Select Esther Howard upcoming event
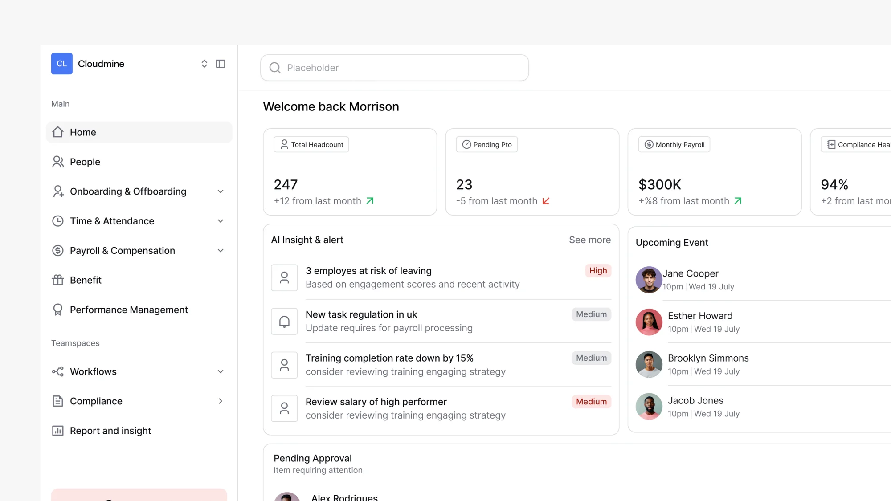The width and height of the screenshot is (891, 501). coord(763,322)
